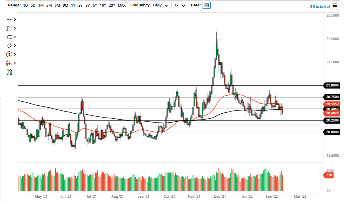The width and height of the screenshot is (344, 202).
Task: Select the measurement tool
Action: pos(10,63)
